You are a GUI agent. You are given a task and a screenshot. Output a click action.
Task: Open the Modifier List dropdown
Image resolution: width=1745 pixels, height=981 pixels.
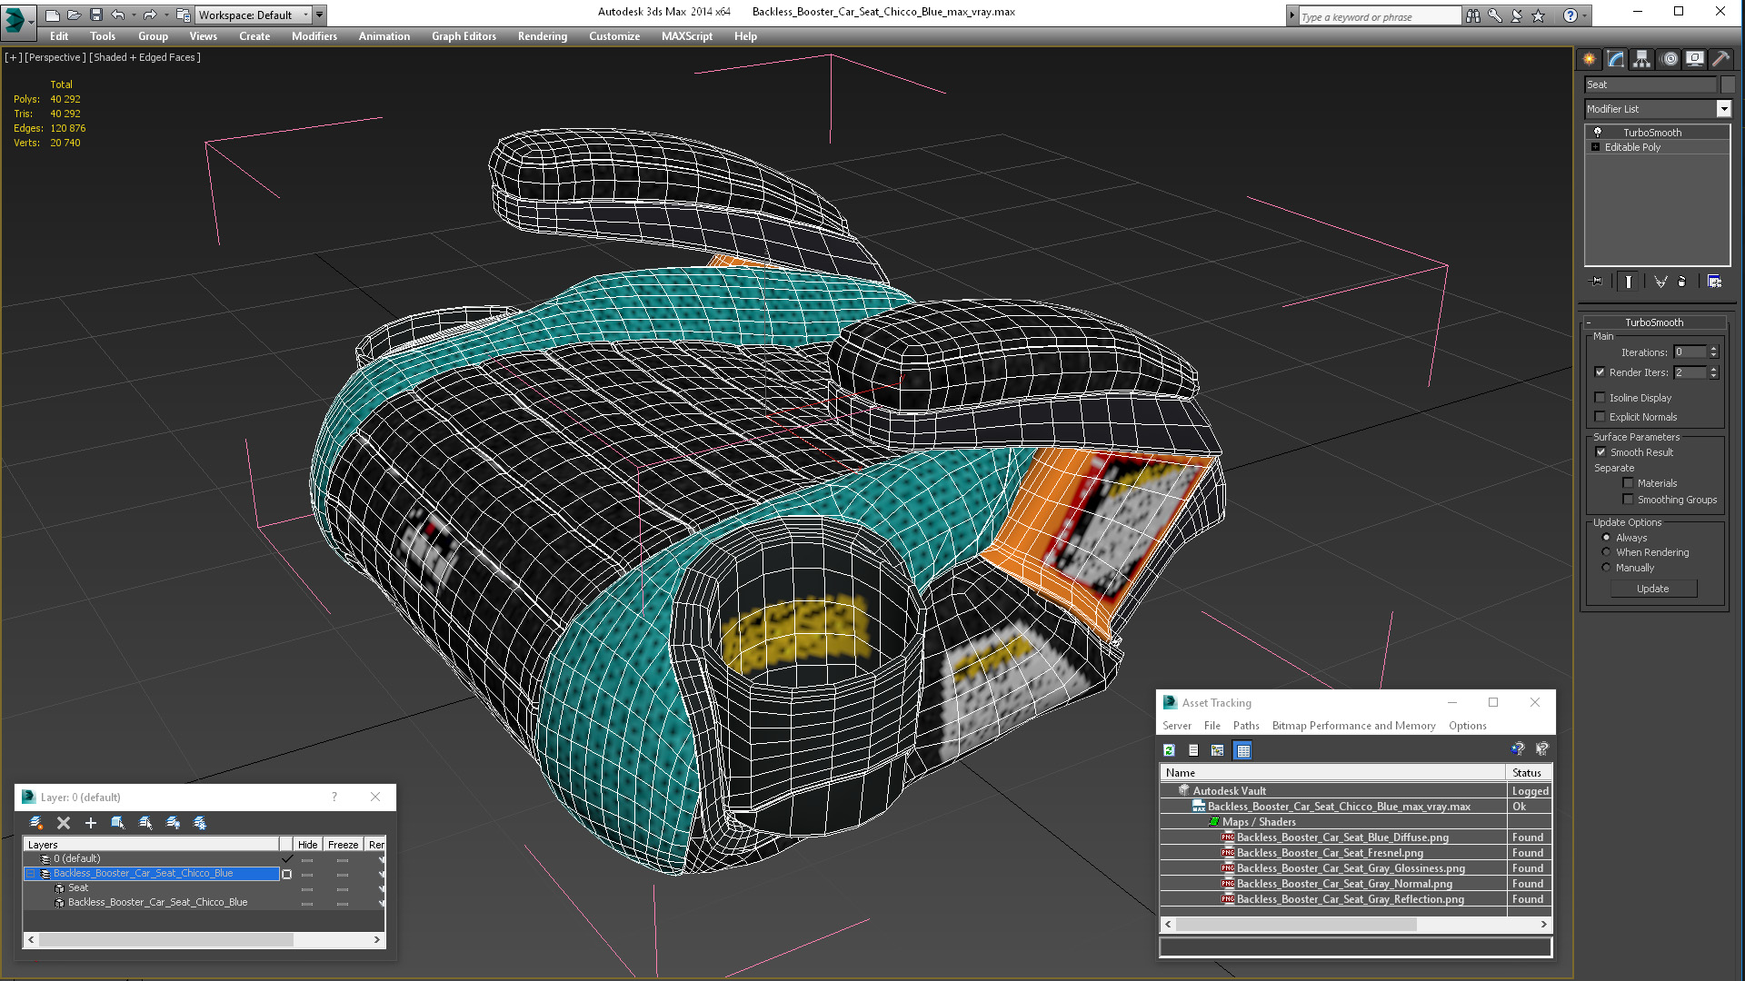pos(1723,109)
